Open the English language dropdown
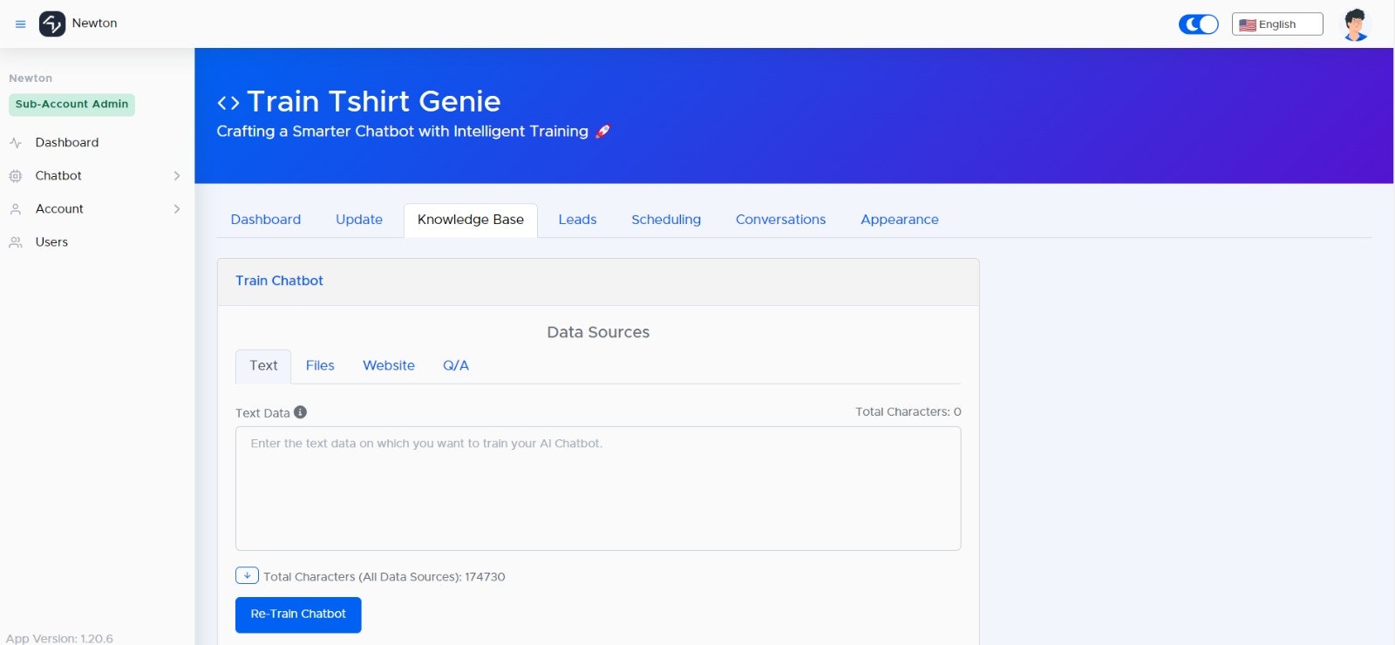 coord(1277,24)
